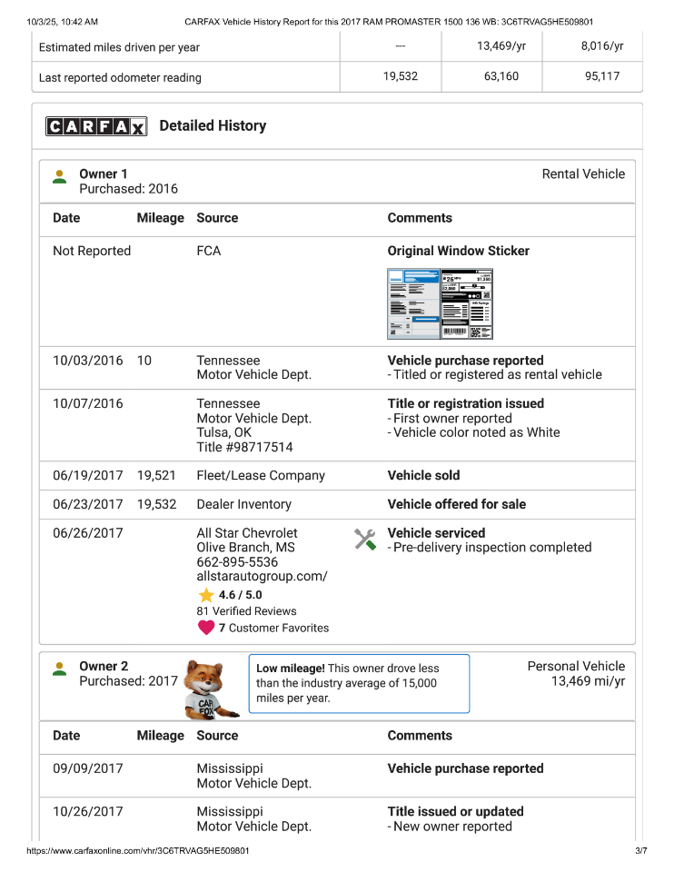Click the CAR FOX mascot image
This screenshot has width=674, height=872.
[x=209, y=689]
